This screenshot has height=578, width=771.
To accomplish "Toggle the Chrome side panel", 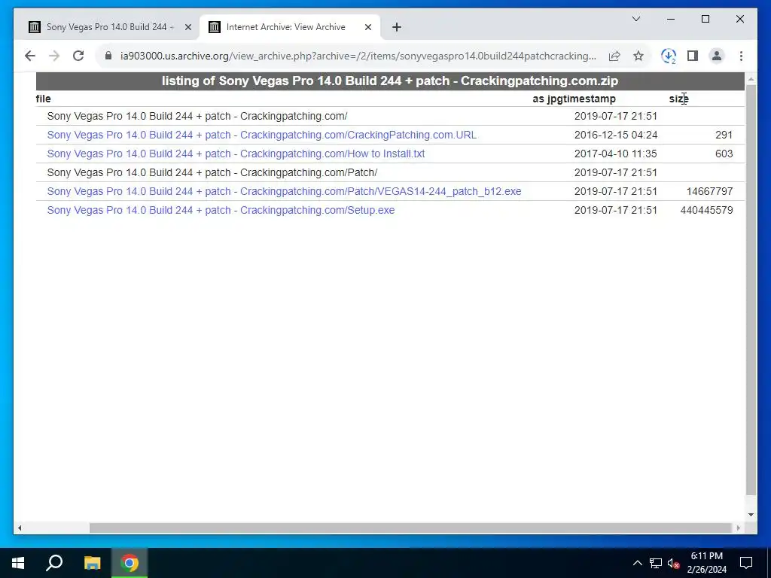I will [693, 56].
